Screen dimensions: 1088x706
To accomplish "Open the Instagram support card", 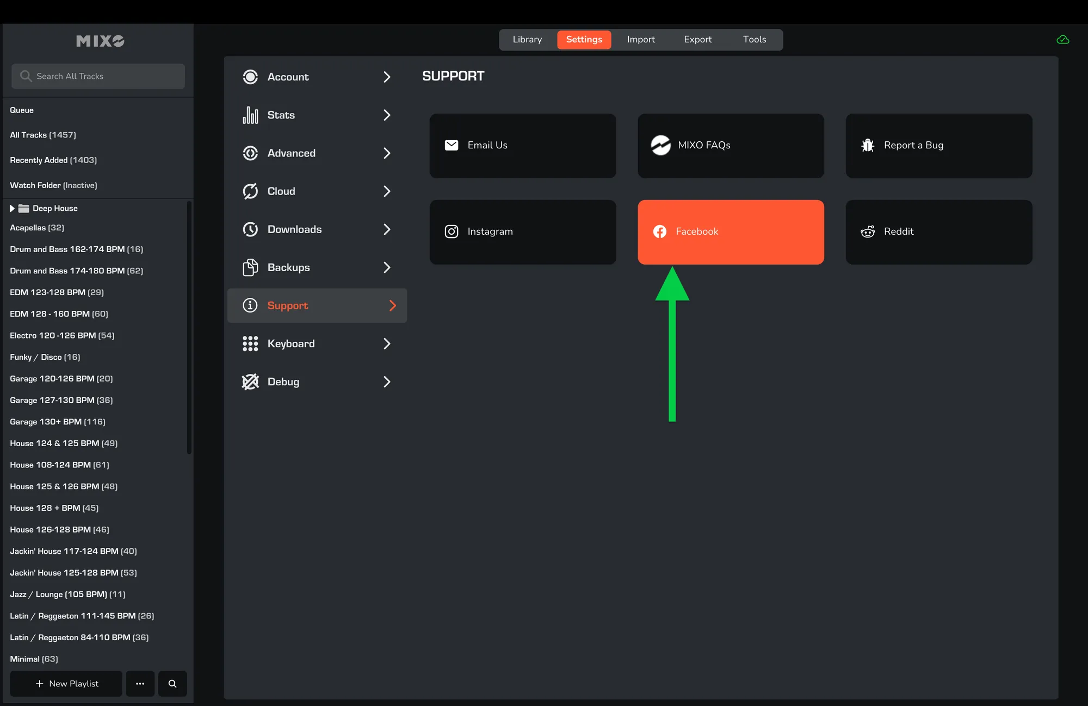I will pos(522,232).
